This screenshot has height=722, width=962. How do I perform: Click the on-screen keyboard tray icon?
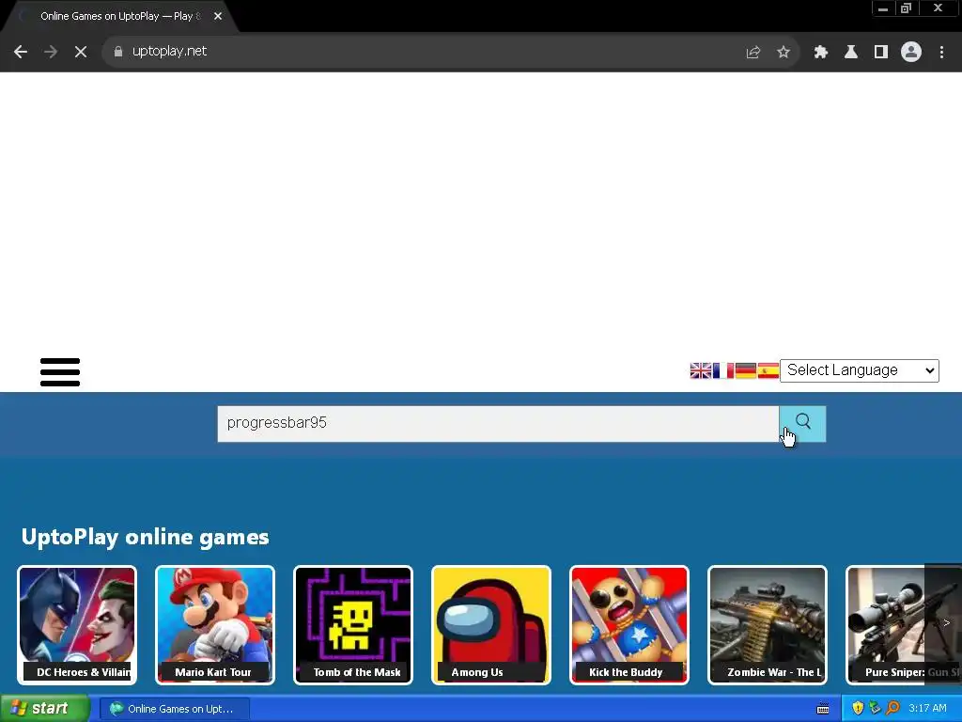[x=823, y=709]
